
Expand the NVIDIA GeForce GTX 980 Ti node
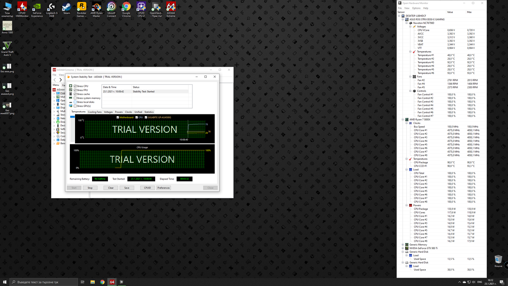pos(403,248)
